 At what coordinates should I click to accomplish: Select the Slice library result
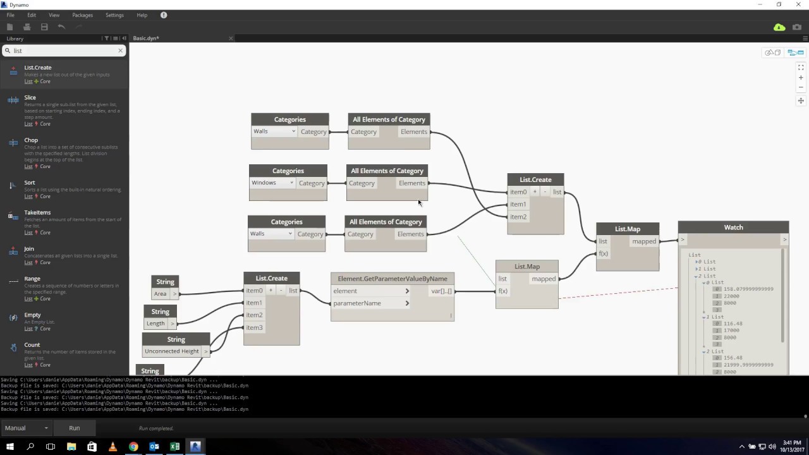click(x=64, y=110)
